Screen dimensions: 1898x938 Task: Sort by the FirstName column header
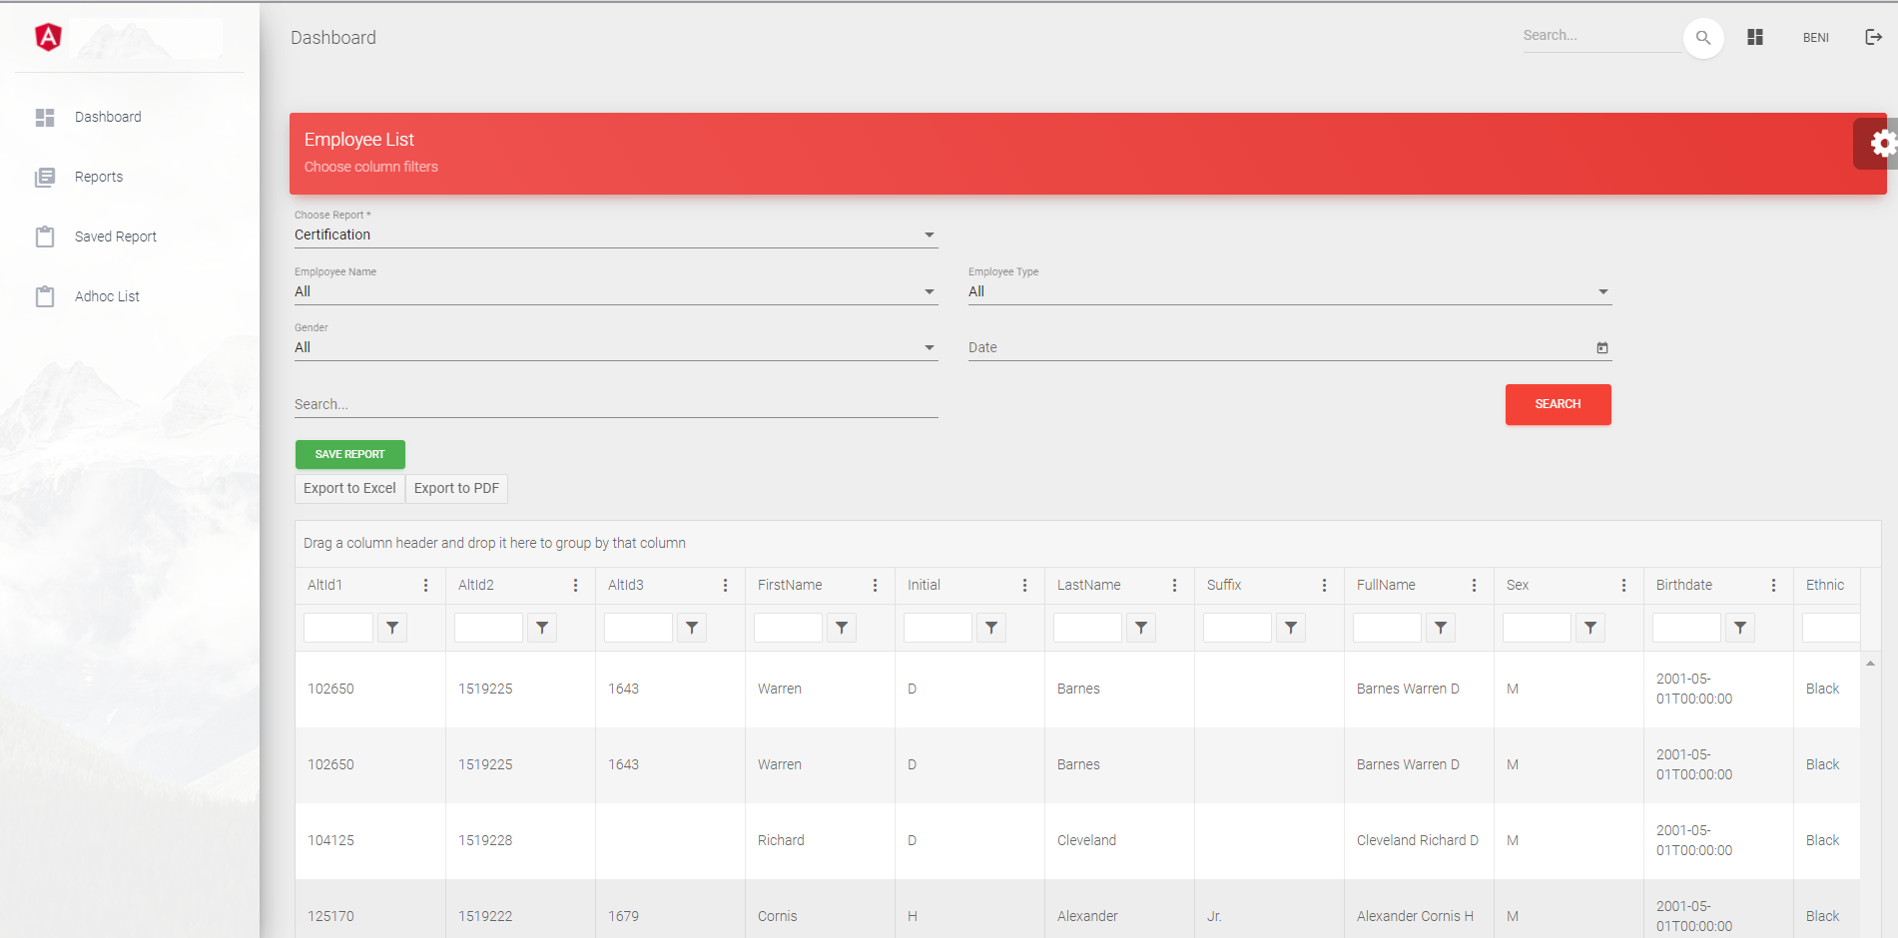click(790, 586)
